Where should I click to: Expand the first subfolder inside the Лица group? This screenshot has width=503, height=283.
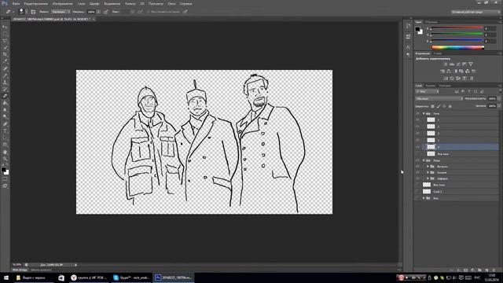pos(428,167)
